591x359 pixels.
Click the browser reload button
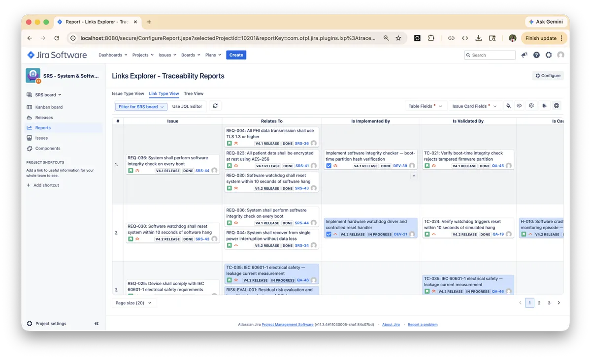(57, 38)
